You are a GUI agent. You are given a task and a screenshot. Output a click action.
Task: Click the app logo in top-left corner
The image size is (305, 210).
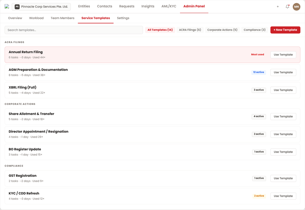tap(7, 6)
